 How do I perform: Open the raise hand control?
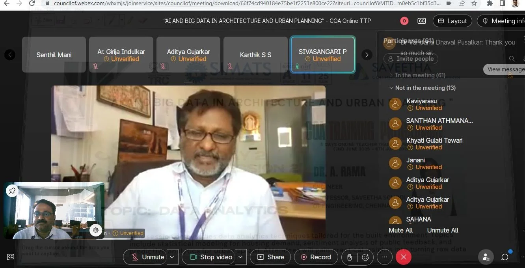[349, 257]
